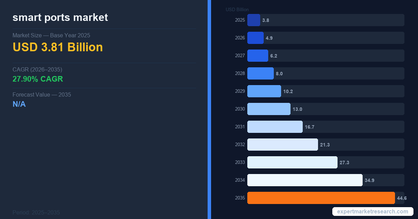Click the orange 2035 forecast bar

tap(321, 198)
